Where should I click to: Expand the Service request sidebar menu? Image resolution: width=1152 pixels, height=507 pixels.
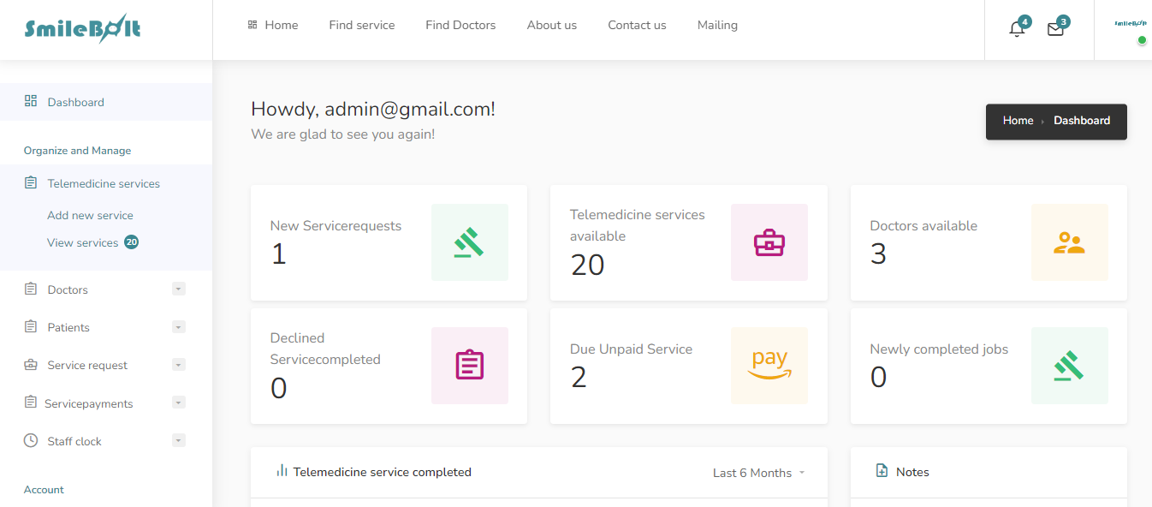coord(178,365)
